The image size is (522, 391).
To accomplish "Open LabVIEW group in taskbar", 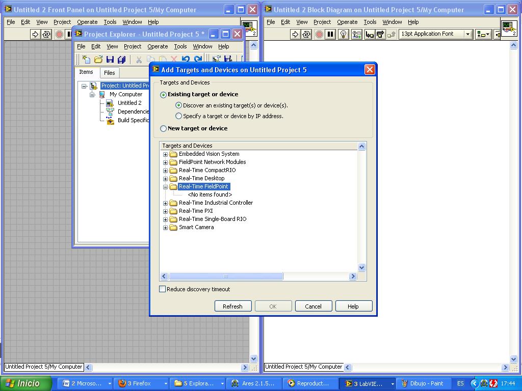I will [x=368, y=383].
